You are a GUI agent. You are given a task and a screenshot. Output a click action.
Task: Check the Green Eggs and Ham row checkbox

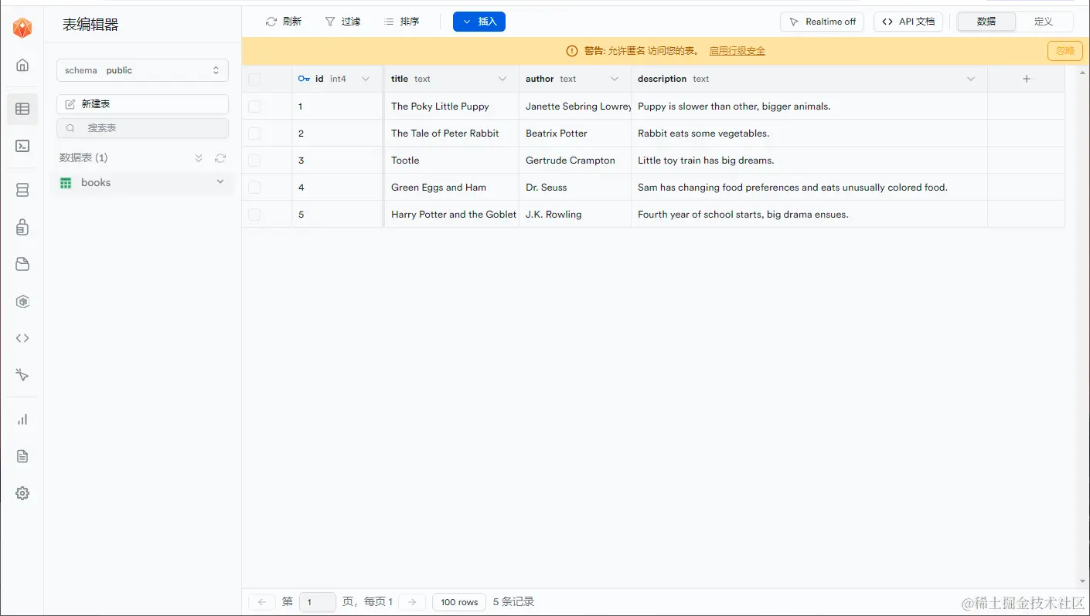(254, 188)
